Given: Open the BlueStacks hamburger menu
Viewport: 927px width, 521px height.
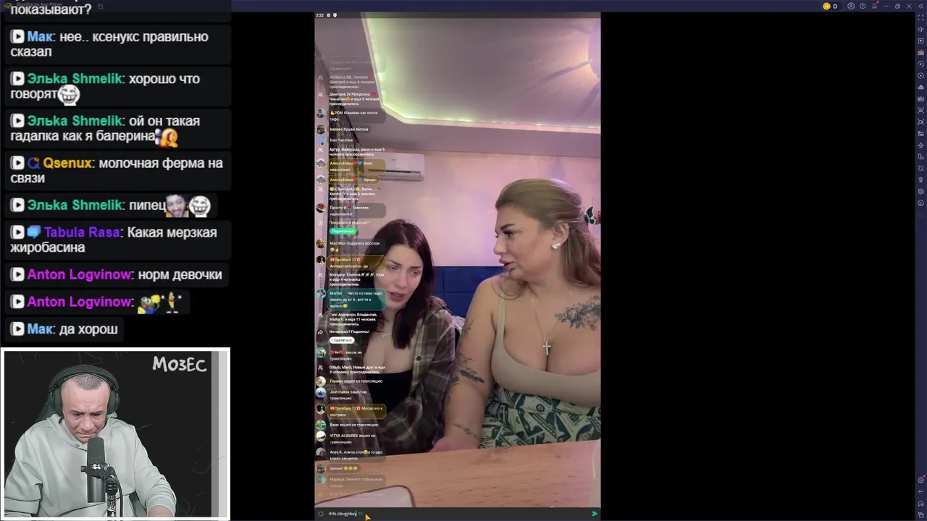Looking at the screenshot, I should 874,6.
